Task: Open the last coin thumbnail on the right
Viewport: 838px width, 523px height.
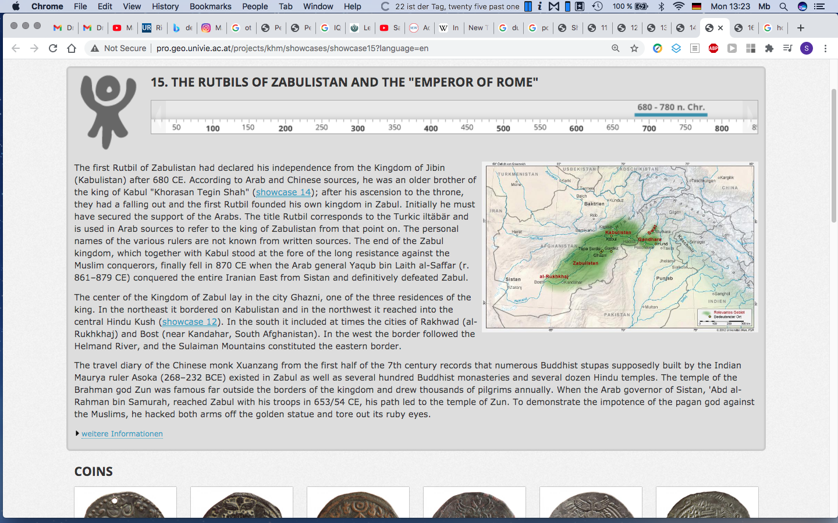Action: pos(707,503)
